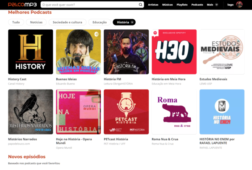Select the Tudo filter chip
The image size is (252, 170).
[16, 22]
